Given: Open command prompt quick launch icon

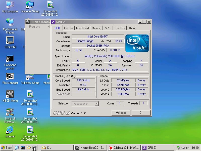Looking at the screenshot, I should click(x=23, y=148).
